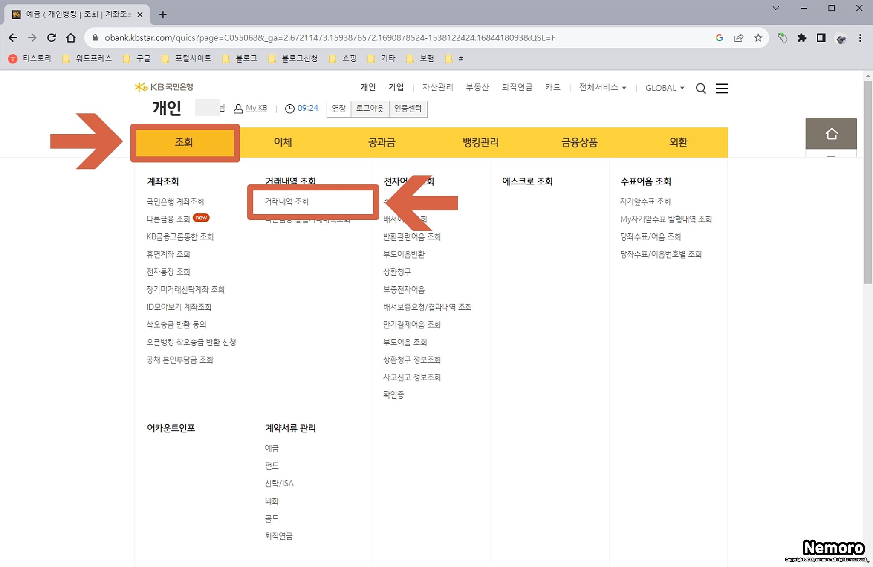Screen dimensions: 873x567
Task: Click the gray home quick-menu icon
Action: pyautogui.click(x=831, y=134)
